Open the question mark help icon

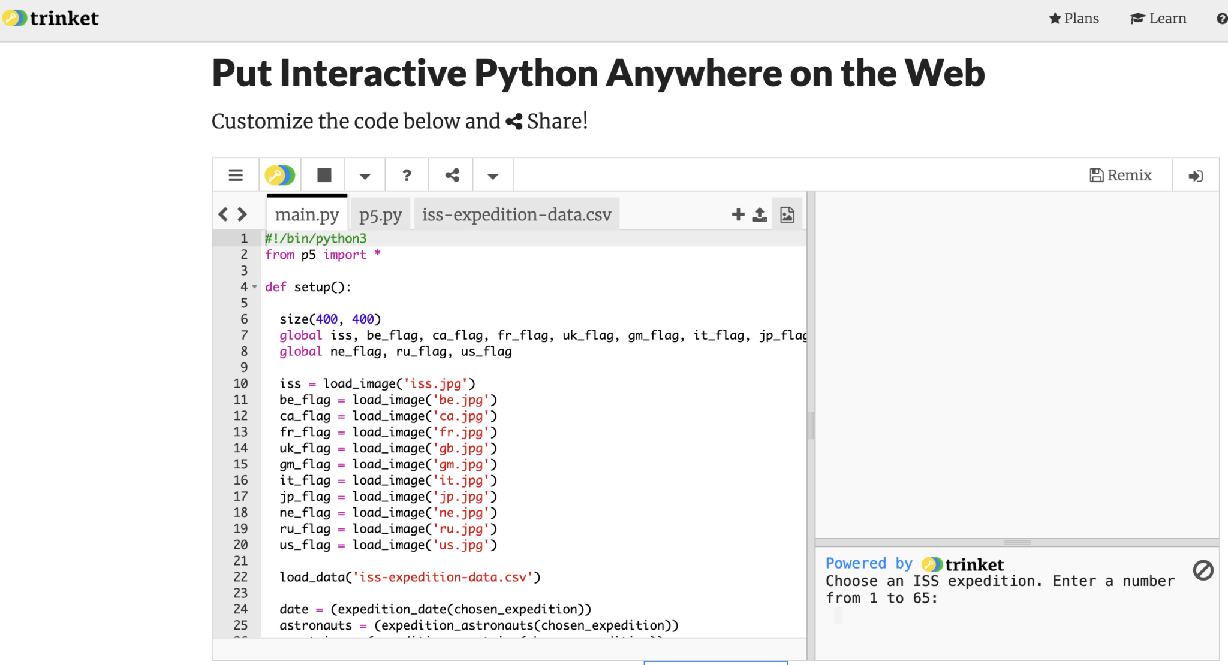(407, 175)
